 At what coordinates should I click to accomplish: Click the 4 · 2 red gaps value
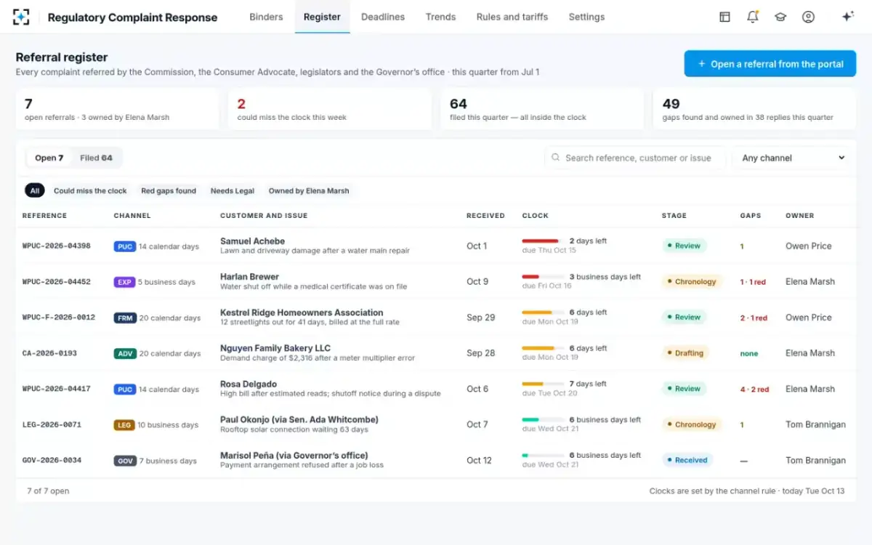pyautogui.click(x=754, y=389)
